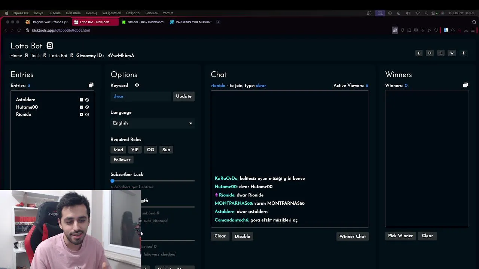This screenshot has width=479, height=269.
Task: Click the macOS Wi-Fi status icon
Action: (418, 13)
